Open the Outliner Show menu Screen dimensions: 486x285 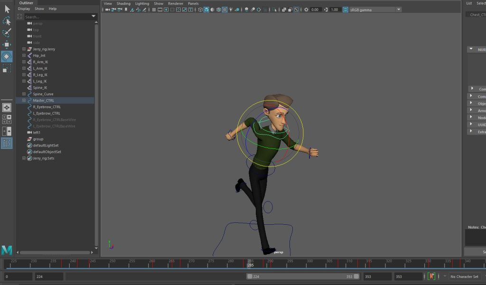coord(39,9)
